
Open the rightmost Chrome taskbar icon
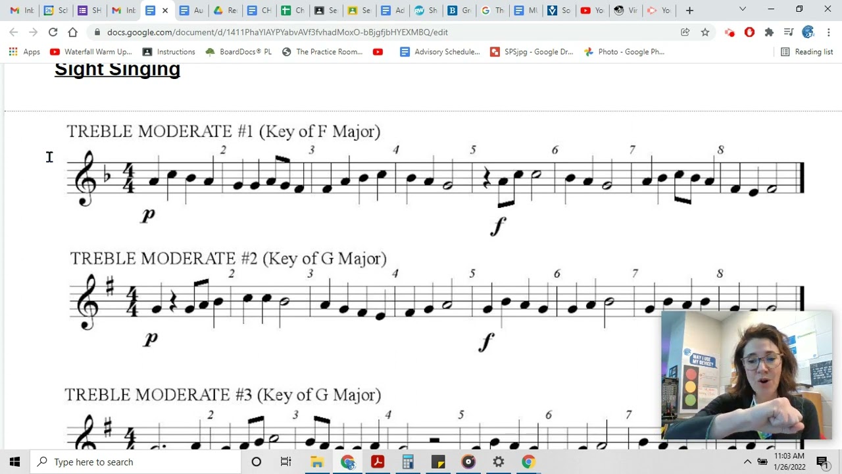(528, 461)
